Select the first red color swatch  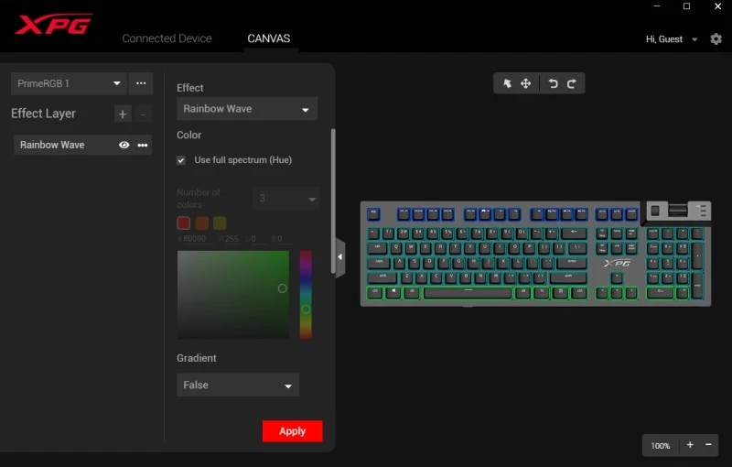click(x=183, y=223)
